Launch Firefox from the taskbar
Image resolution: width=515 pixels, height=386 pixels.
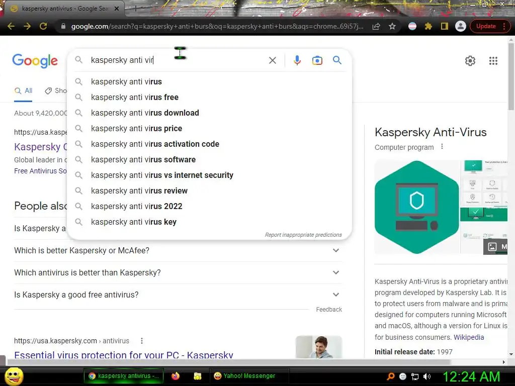[x=176, y=376]
